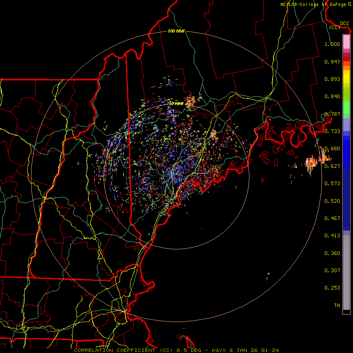Viewport: 353px width, 353px height.
Task: Select the 0.573 legend value
Action: click(332, 184)
